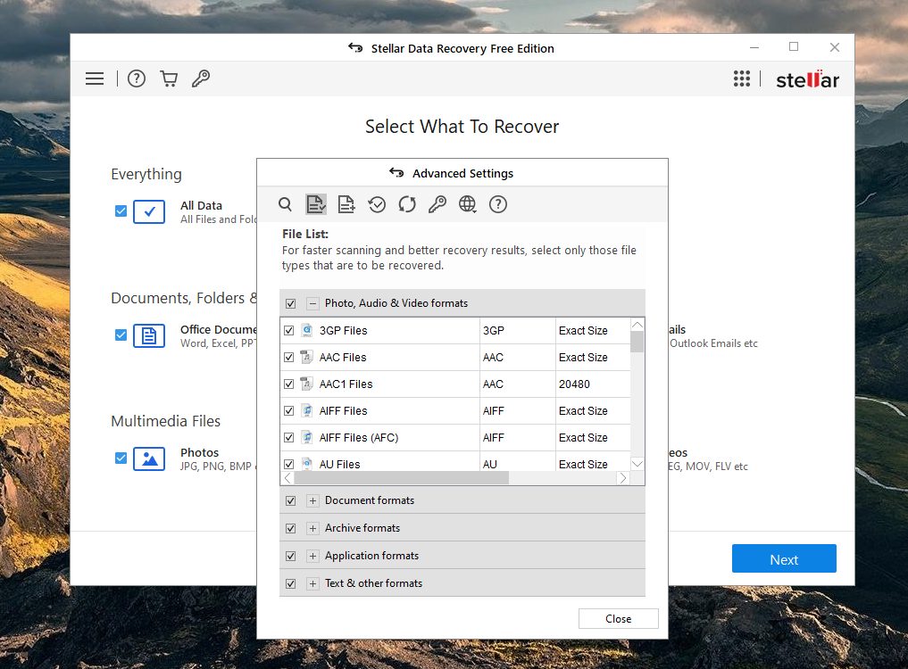This screenshot has height=669, width=908.
Task: Click the blue Next button
Action: click(x=784, y=559)
